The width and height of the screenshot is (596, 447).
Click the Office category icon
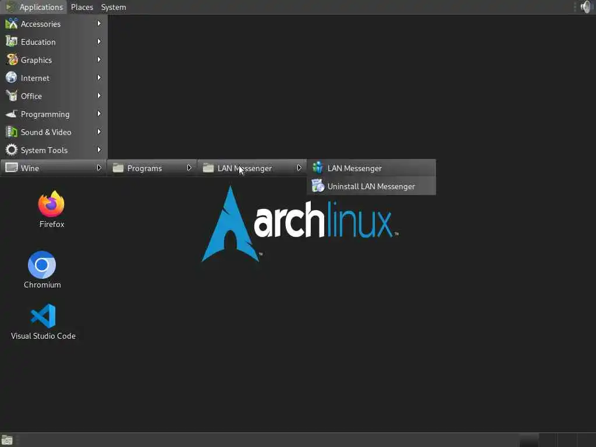[x=12, y=96]
